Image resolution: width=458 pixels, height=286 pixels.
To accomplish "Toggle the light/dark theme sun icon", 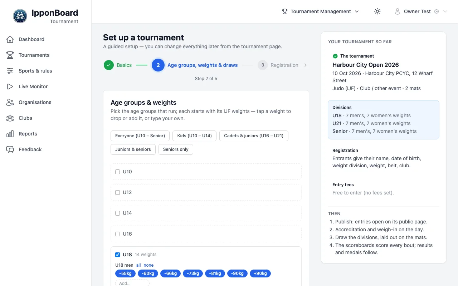I will [x=377, y=11].
